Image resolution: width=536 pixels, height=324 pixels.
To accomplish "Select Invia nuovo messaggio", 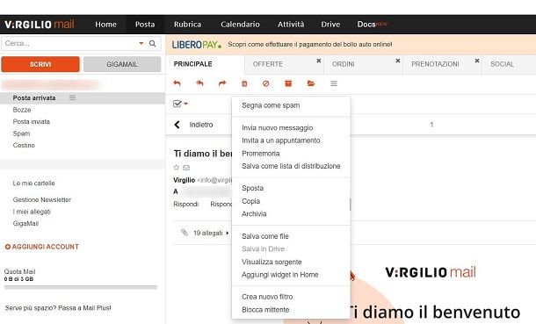I will tap(278, 127).
